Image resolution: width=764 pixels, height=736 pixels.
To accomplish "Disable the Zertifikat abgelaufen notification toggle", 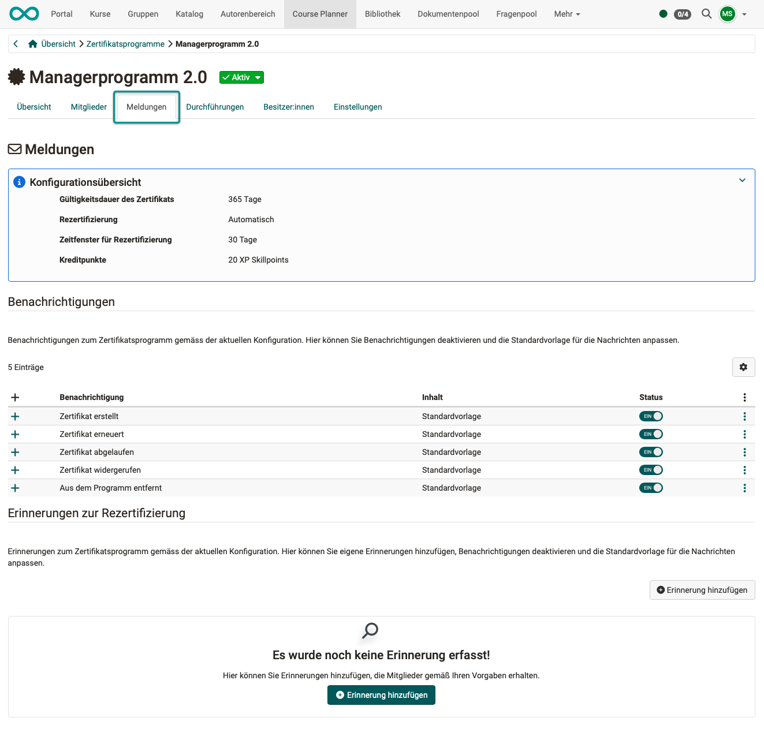I will [651, 452].
